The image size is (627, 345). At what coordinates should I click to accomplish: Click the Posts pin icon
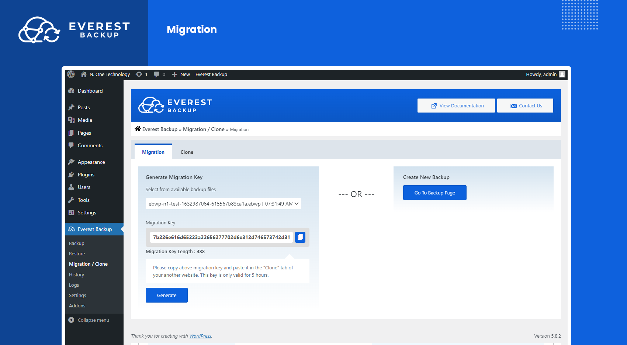pos(71,107)
